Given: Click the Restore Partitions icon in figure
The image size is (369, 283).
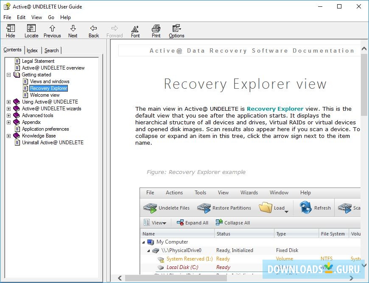Looking at the screenshot, I should click(204, 208).
